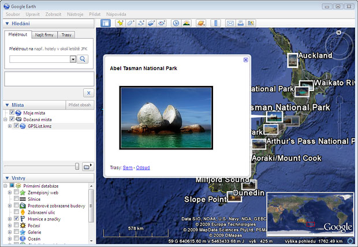Viewport: 358px width, 247px height.
Task: Toggle sunlight across the landscape icon
Action: coord(187,23)
